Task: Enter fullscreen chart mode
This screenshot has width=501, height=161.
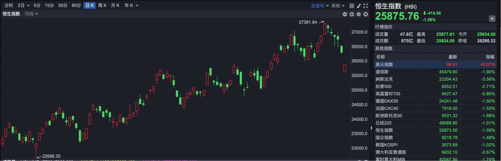Action: click(x=366, y=6)
